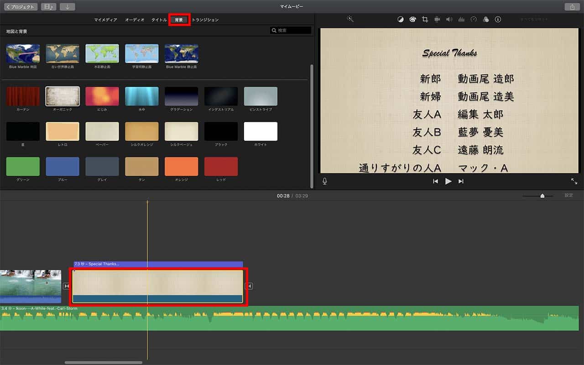Choose the シルクベージュ background

click(182, 131)
